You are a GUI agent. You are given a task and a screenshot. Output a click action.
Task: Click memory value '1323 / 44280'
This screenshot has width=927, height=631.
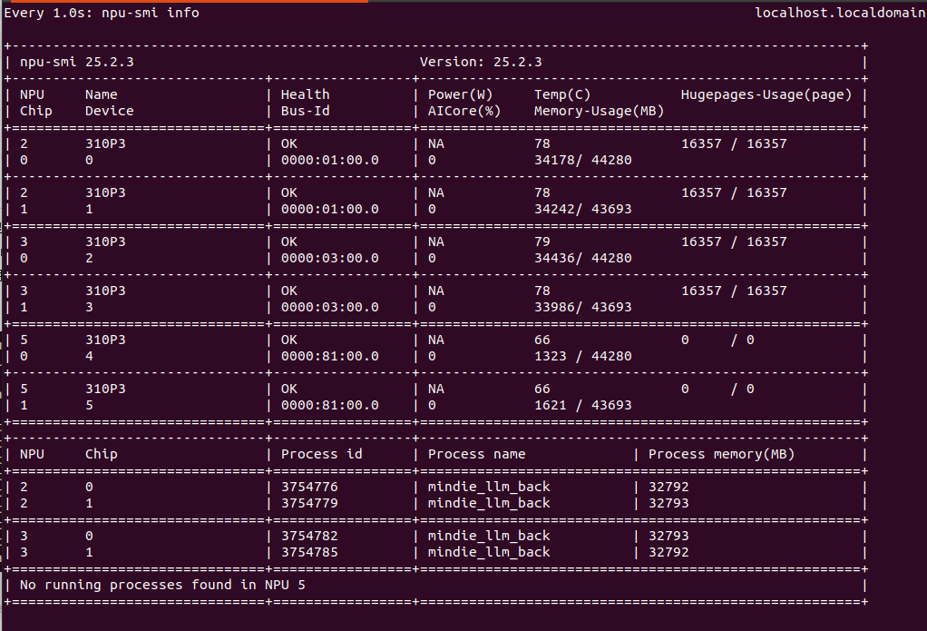(583, 357)
